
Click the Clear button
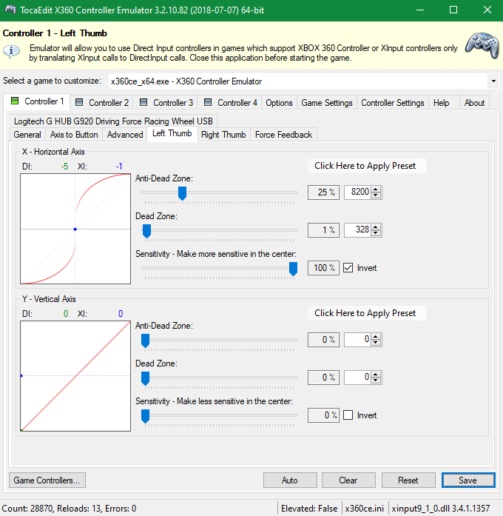click(x=348, y=480)
